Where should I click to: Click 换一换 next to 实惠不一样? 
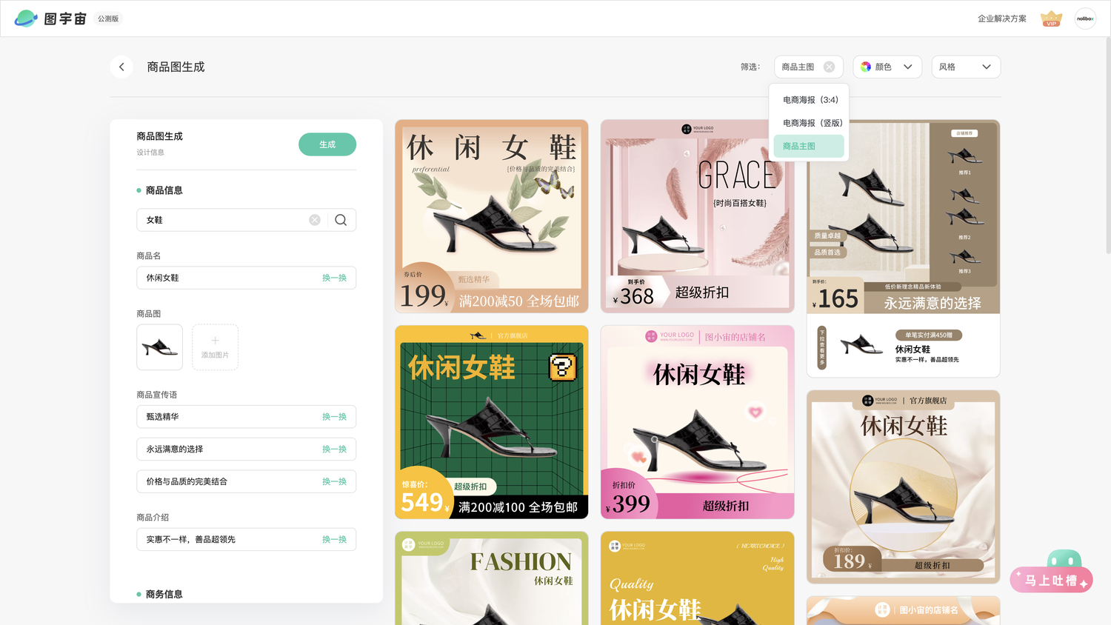(334, 539)
